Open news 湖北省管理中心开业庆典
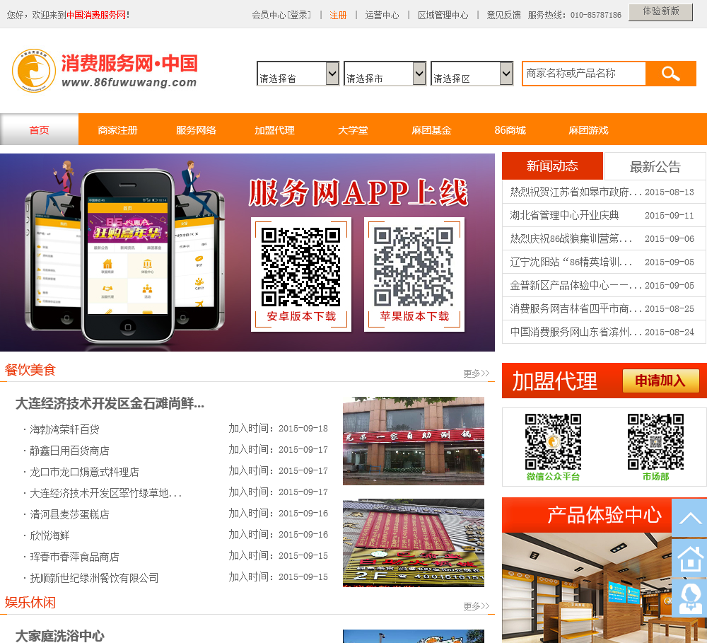 click(x=564, y=215)
